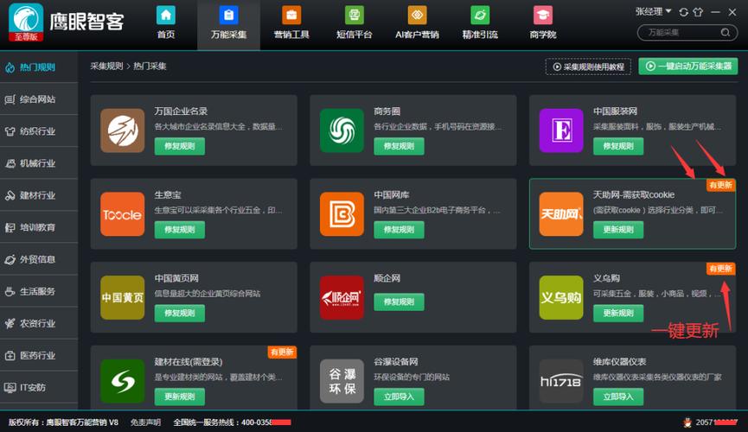Click 万国企业名录 logo icon
The height and width of the screenshot is (432, 748).
click(x=123, y=130)
